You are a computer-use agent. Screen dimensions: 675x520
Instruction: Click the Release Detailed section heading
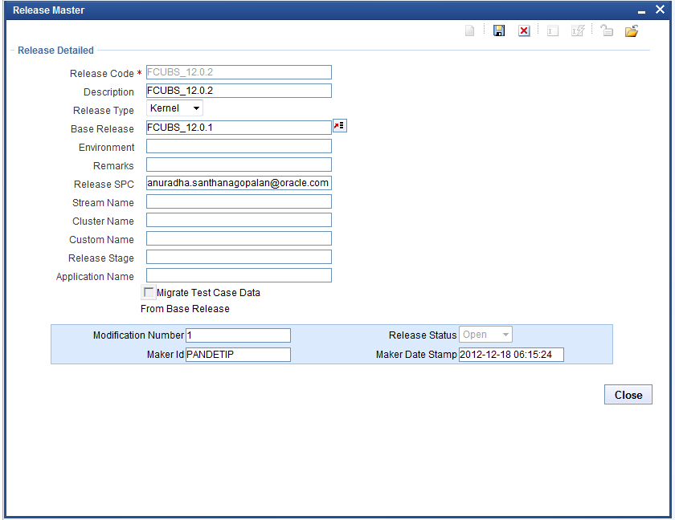click(x=55, y=51)
